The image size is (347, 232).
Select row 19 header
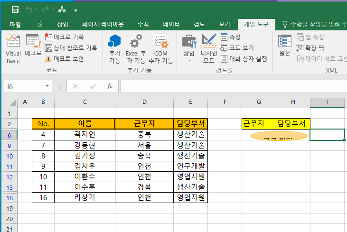[x=9, y=209]
